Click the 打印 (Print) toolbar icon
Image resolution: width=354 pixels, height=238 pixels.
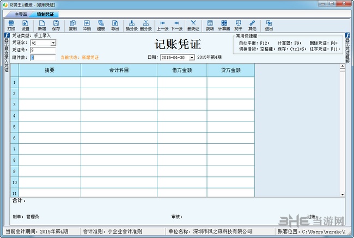(x=11, y=25)
